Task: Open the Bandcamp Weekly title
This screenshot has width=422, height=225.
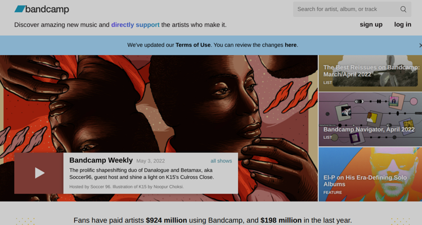Action: [101, 160]
